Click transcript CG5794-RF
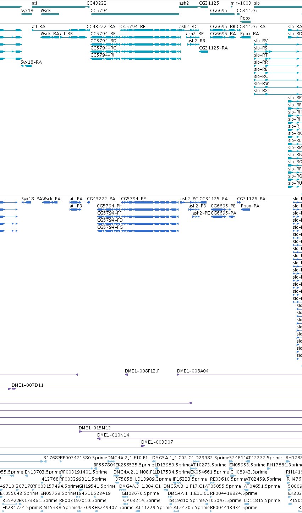 [x=103, y=34]
